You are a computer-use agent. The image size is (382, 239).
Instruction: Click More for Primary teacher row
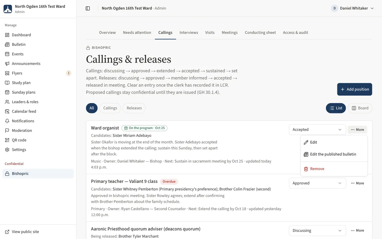[357, 183]
